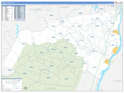This screenshot has height=93, width=124.
Task: Click ZIP code label 12424
Action: click(x=61, y=52)
